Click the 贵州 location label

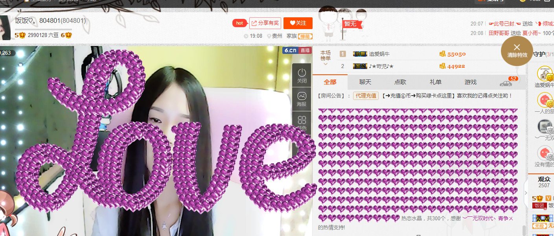tap(277, 36)
